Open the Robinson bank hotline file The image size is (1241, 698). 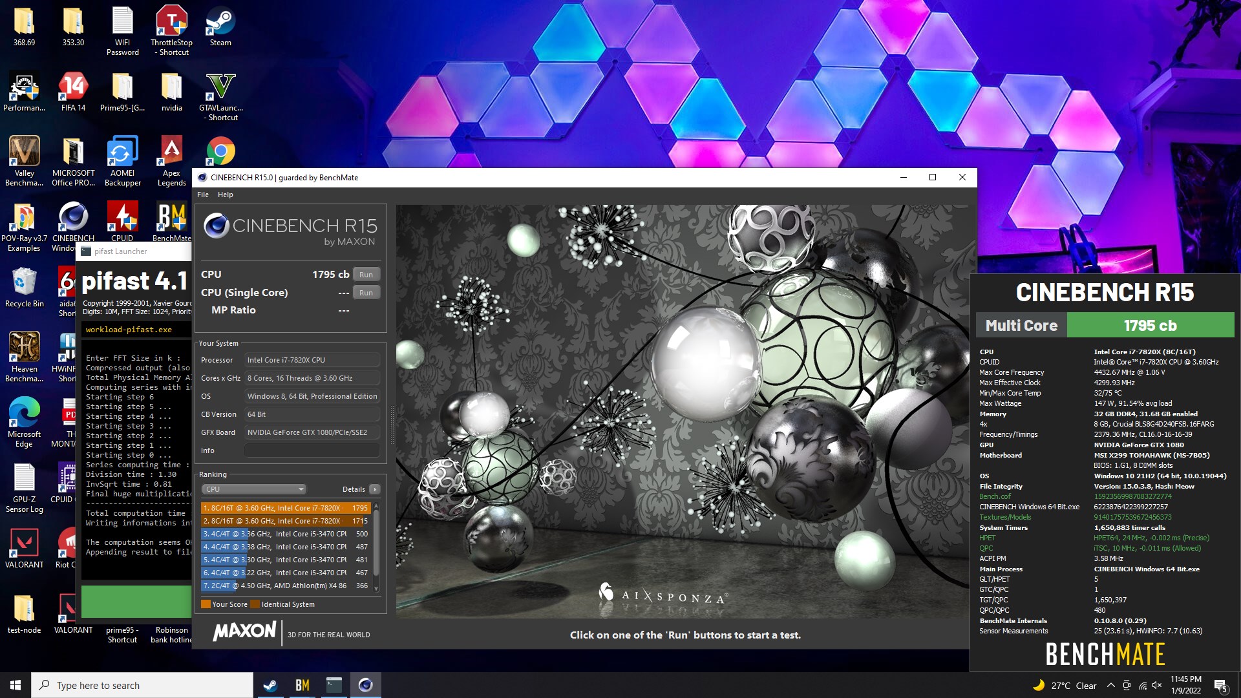click(x=171, y=635)
